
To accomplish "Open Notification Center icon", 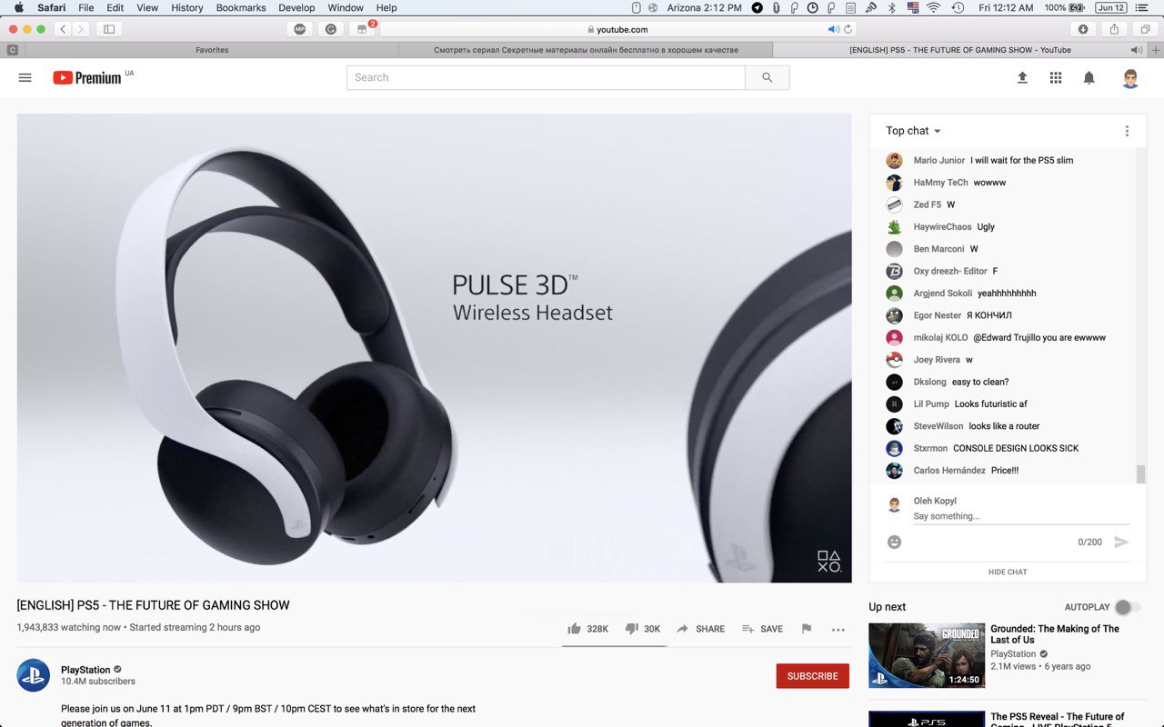I will 1144,7.
